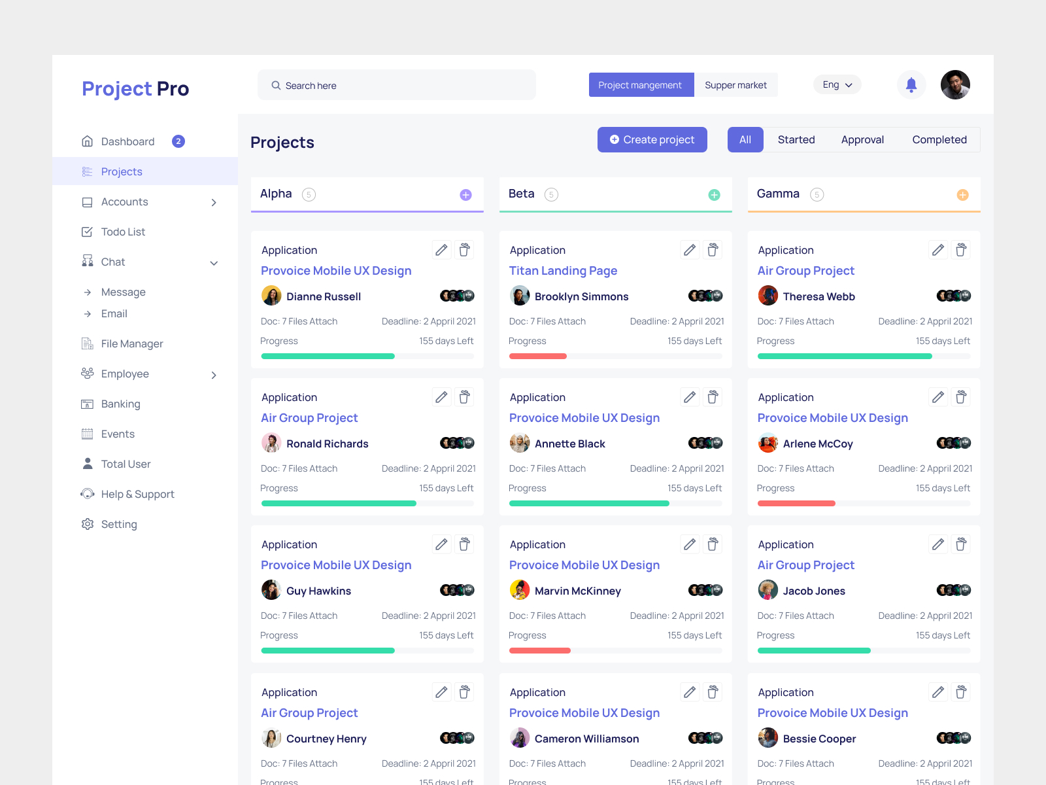Switch to the Completed filter tab
Screen dimensions: 1046x785
click(x=939, y=139)
